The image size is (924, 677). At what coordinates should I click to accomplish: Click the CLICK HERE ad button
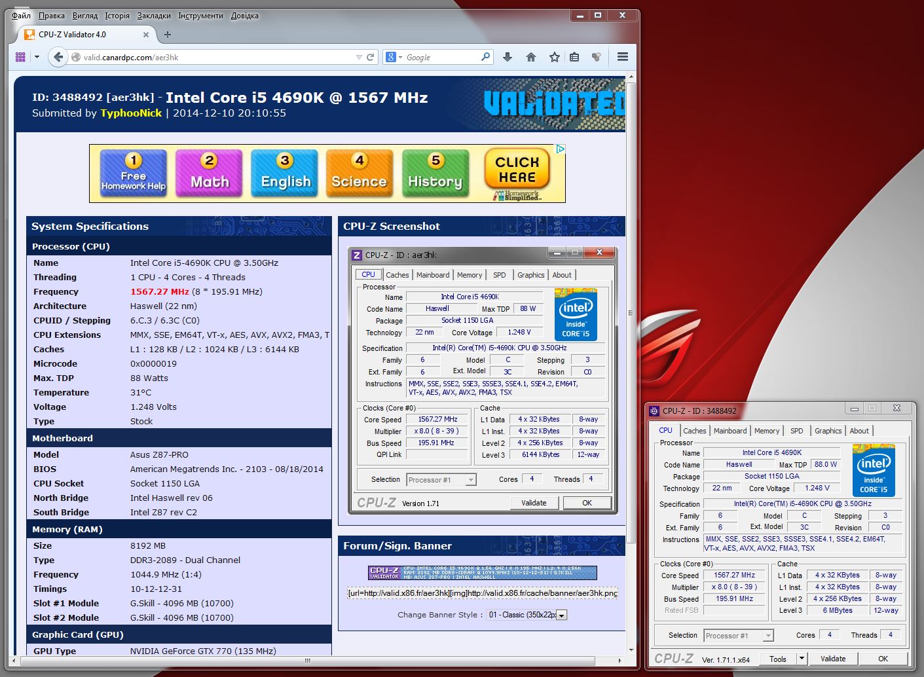pyautogui.click(x=517, y=170)
